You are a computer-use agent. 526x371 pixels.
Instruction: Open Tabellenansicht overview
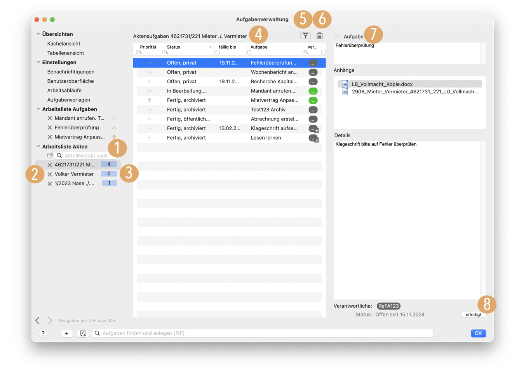[x=66, y=53]
